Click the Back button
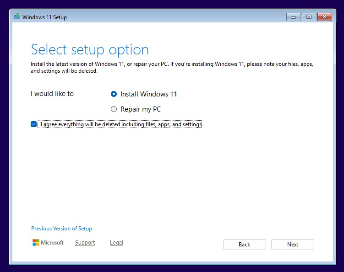The height and width of the screenshot is (272, 344). [x=245, y=245]
